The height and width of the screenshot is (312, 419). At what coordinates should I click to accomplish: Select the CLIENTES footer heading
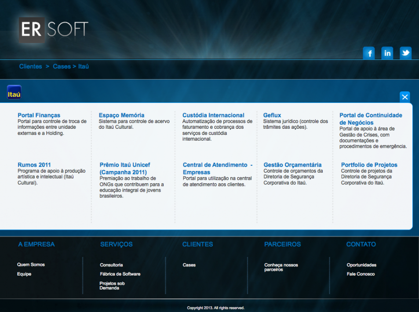click(197, 244)
